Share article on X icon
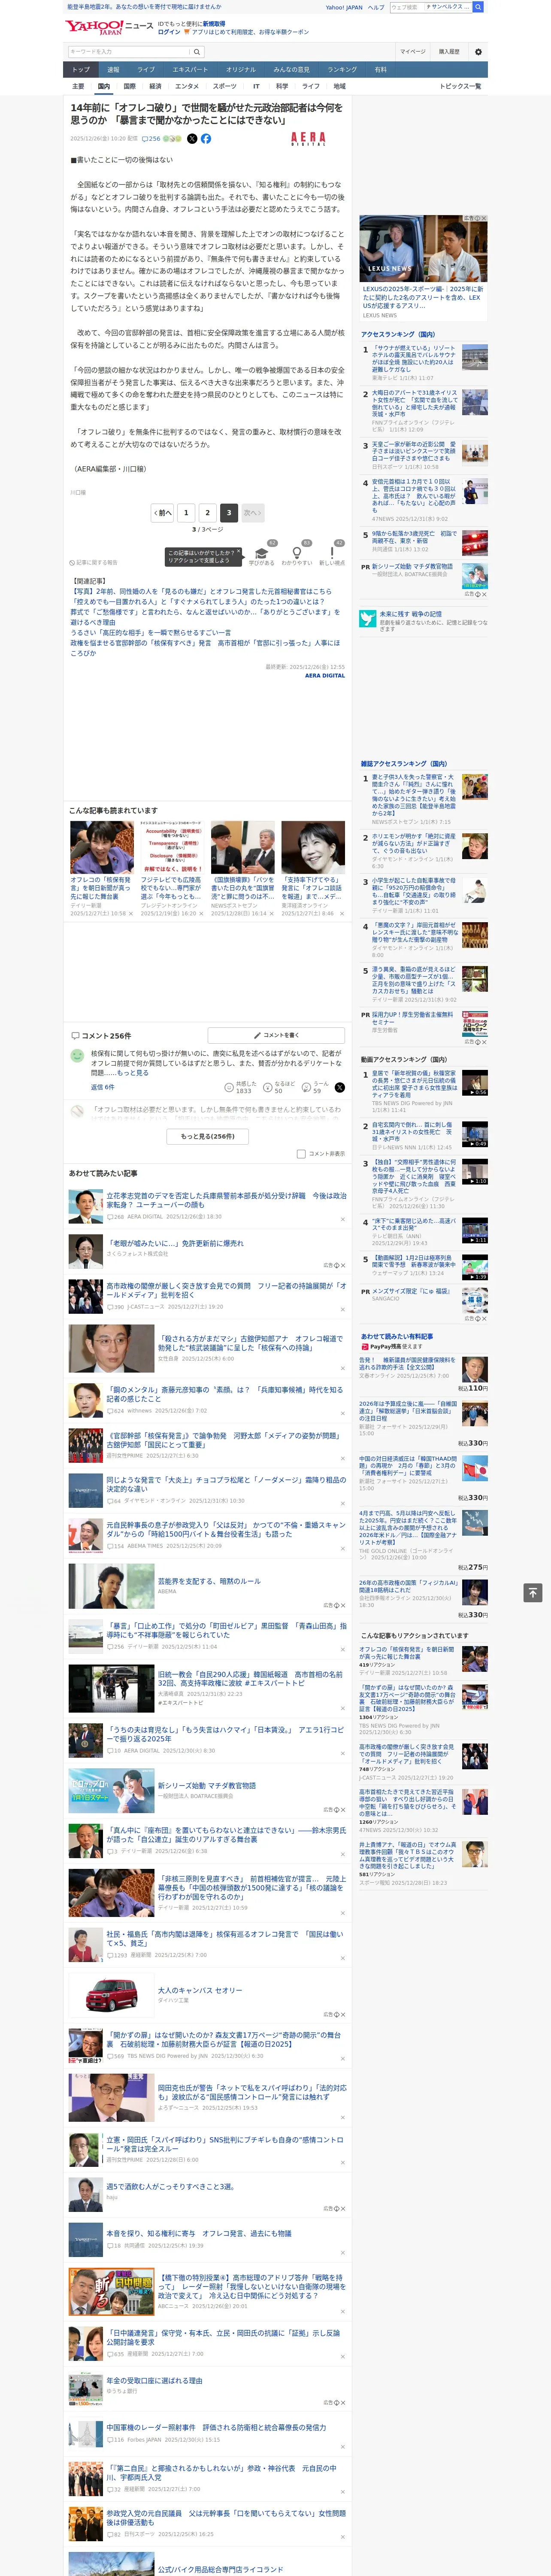The width and height of the screenshot is (551, 2576). point(192,139)
